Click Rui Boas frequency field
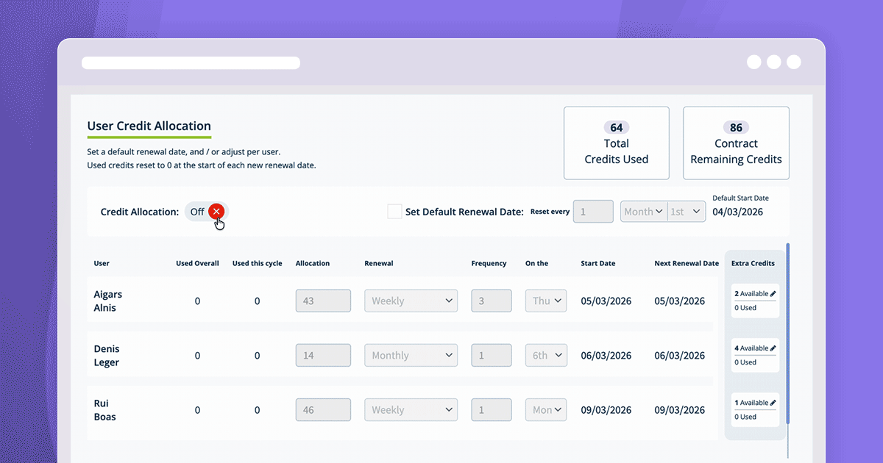The image size is (883, 463). pos(492,409)
